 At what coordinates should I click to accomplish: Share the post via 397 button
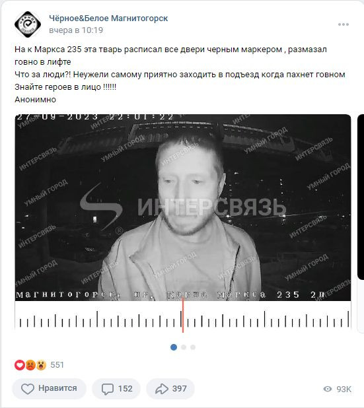170,388
